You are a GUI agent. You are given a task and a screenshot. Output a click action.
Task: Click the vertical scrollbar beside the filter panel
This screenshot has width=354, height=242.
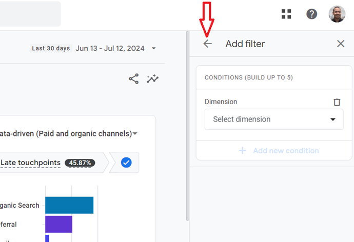pyautogui.click(x=187, y=128)
